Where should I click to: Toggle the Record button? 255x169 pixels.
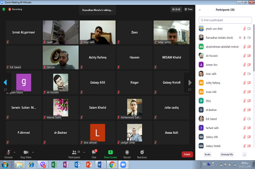(127, 153)
